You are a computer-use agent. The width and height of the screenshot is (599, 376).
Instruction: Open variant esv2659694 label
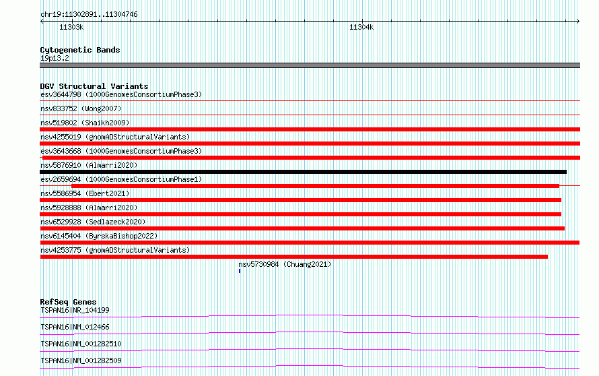[121, 179]
